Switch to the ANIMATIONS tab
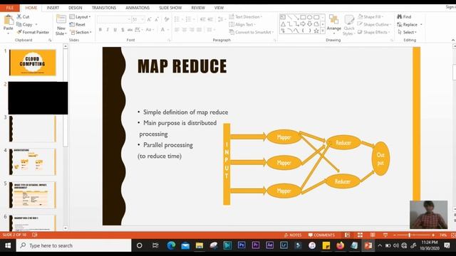This screenshot has height=256, width=456. pos(138,8)
